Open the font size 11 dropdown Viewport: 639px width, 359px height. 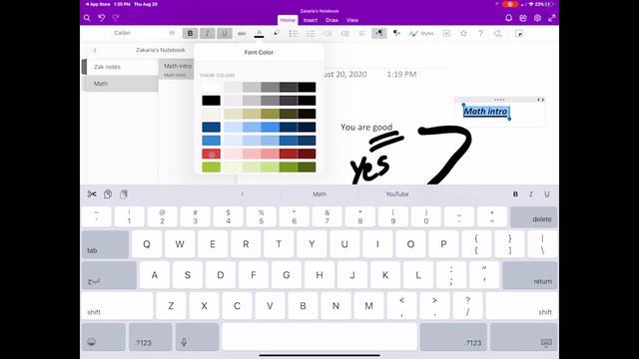[x=172, y=33]
